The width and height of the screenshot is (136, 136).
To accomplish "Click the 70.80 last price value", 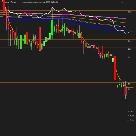I will (x=130, y=112).
